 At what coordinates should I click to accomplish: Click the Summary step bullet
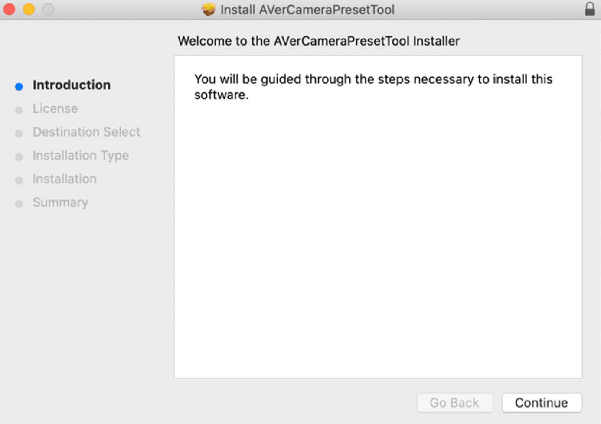point(19,204)
